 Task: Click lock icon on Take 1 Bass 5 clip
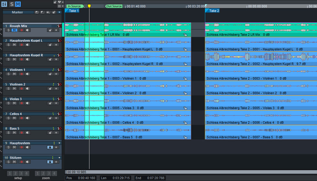pyautogui.click(x=185, y=137)
